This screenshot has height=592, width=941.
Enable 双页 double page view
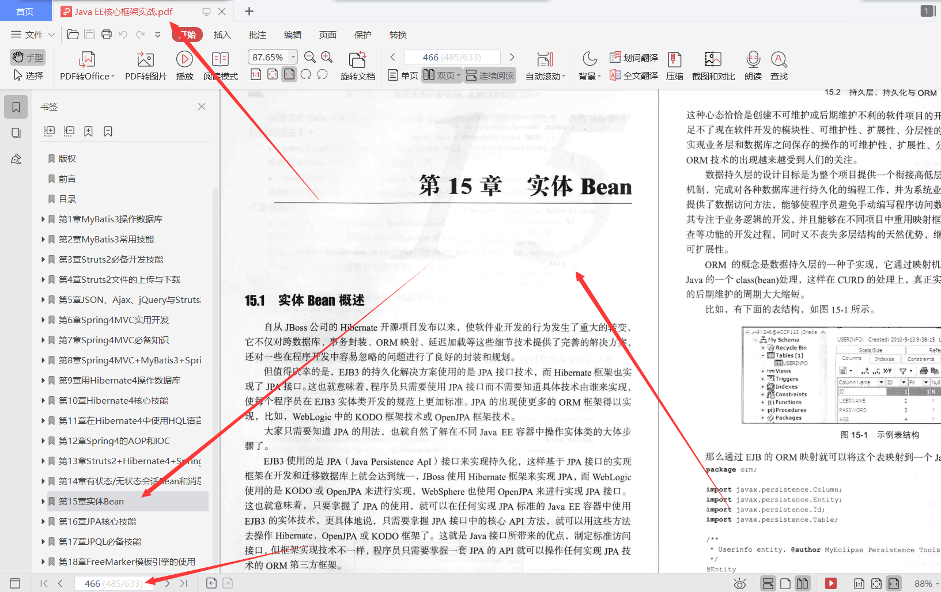[x=442, y=75]
